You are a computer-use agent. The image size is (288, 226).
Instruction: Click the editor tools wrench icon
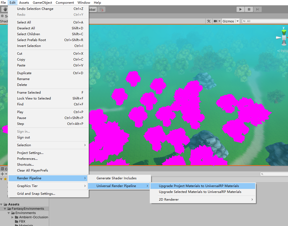tap(209, 21)
